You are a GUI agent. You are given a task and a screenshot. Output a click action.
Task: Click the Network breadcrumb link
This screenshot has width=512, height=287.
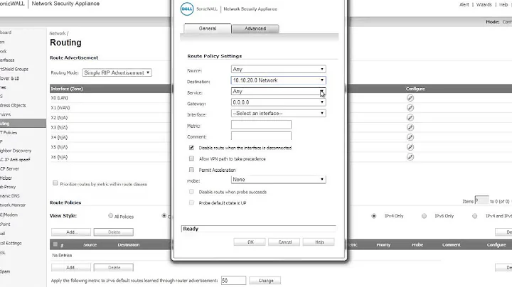pos(58,33)
